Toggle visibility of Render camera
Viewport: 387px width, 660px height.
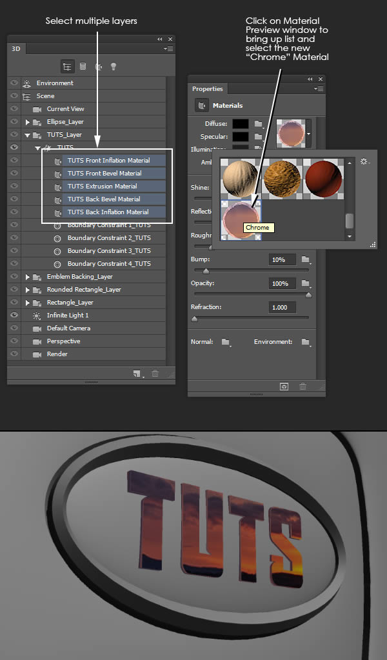14,354
